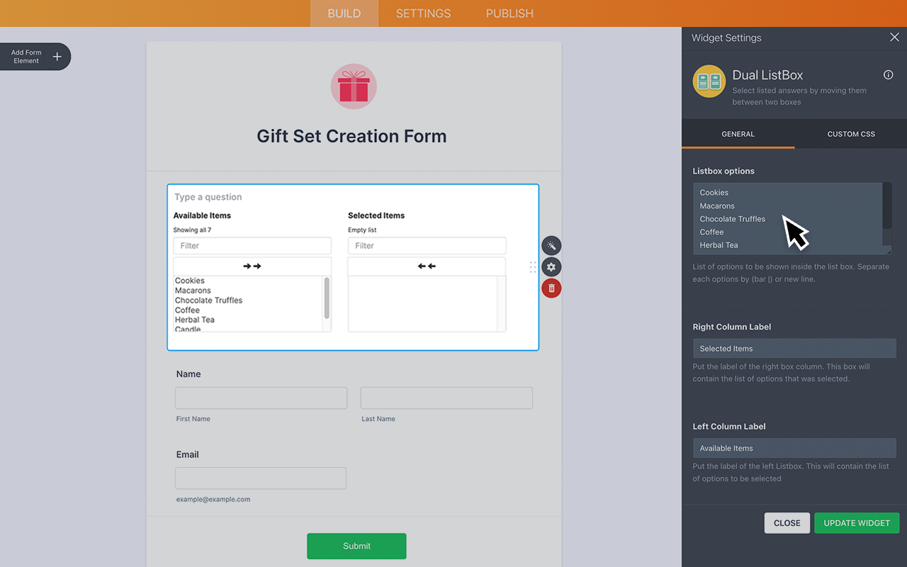Click the magic wand widget icon

[x=551, y=246]
